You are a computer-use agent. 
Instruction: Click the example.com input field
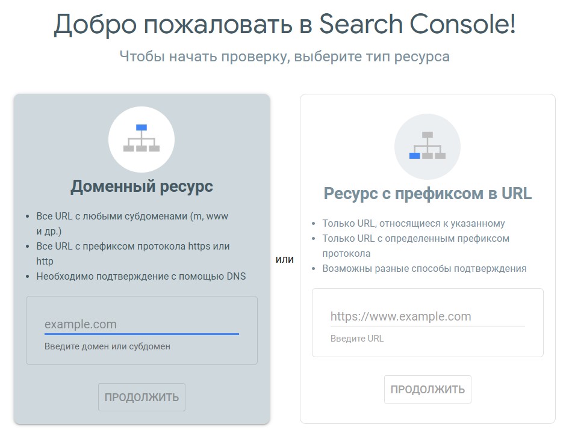(141, 324)
